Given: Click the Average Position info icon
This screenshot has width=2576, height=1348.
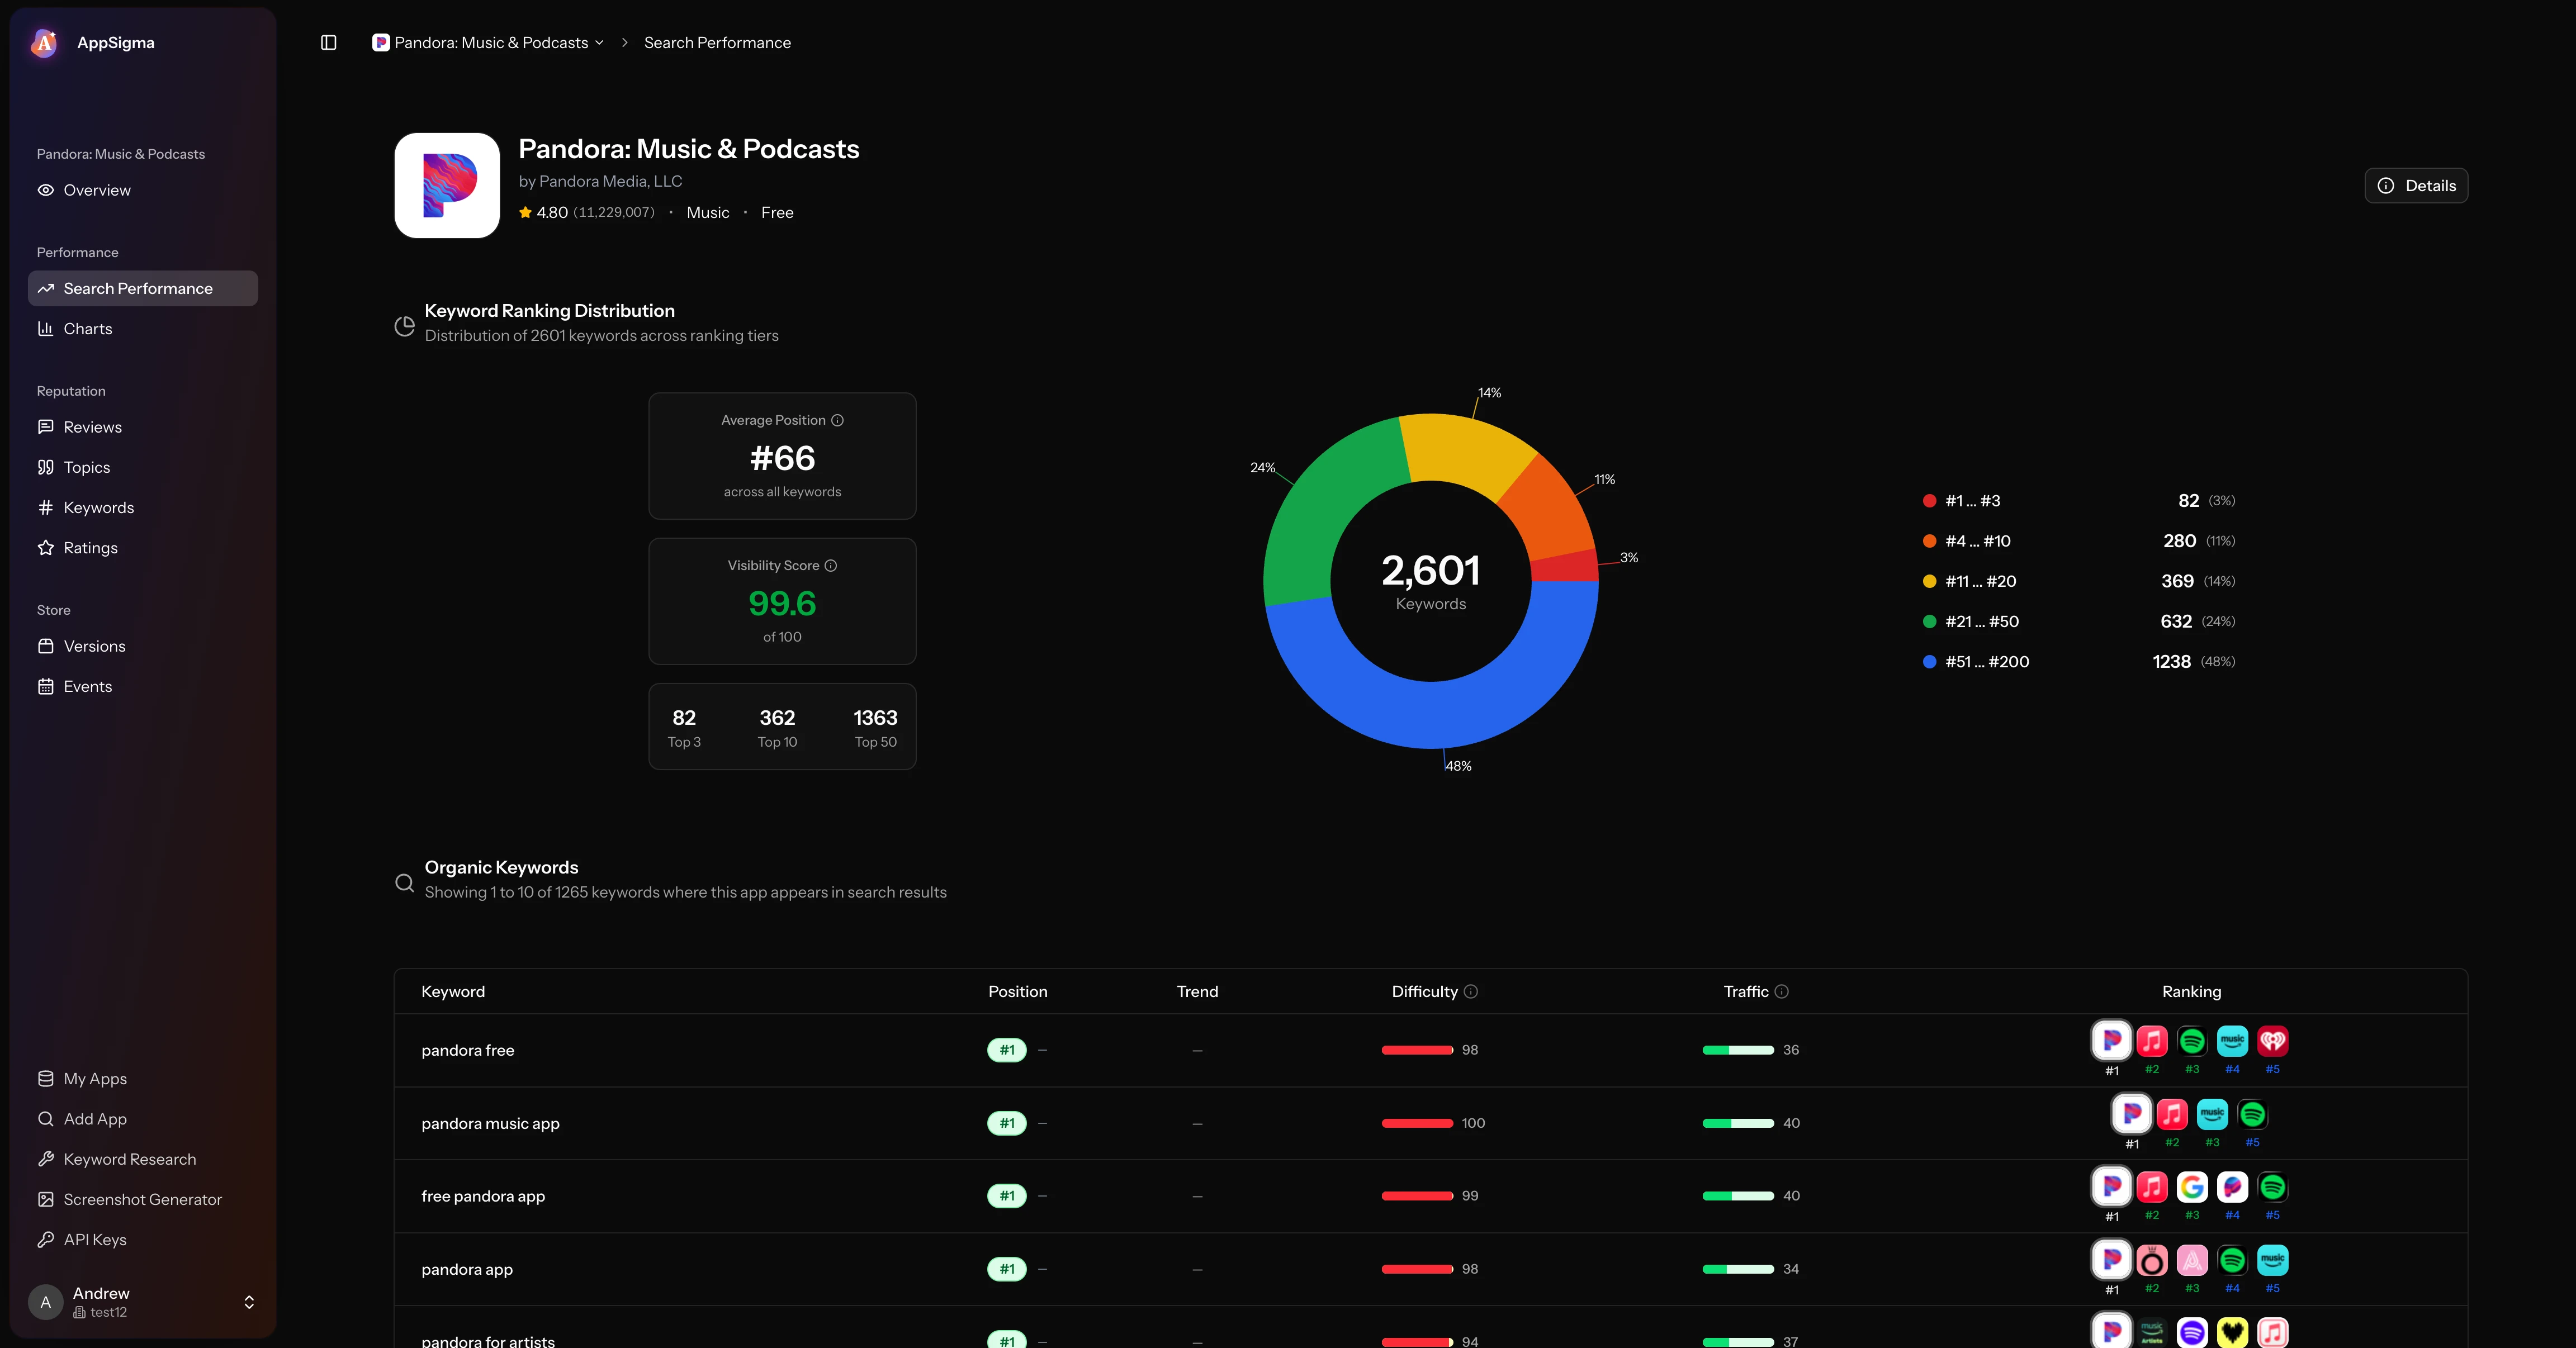Looking at the screenshot, I should (x=838, y=420).
